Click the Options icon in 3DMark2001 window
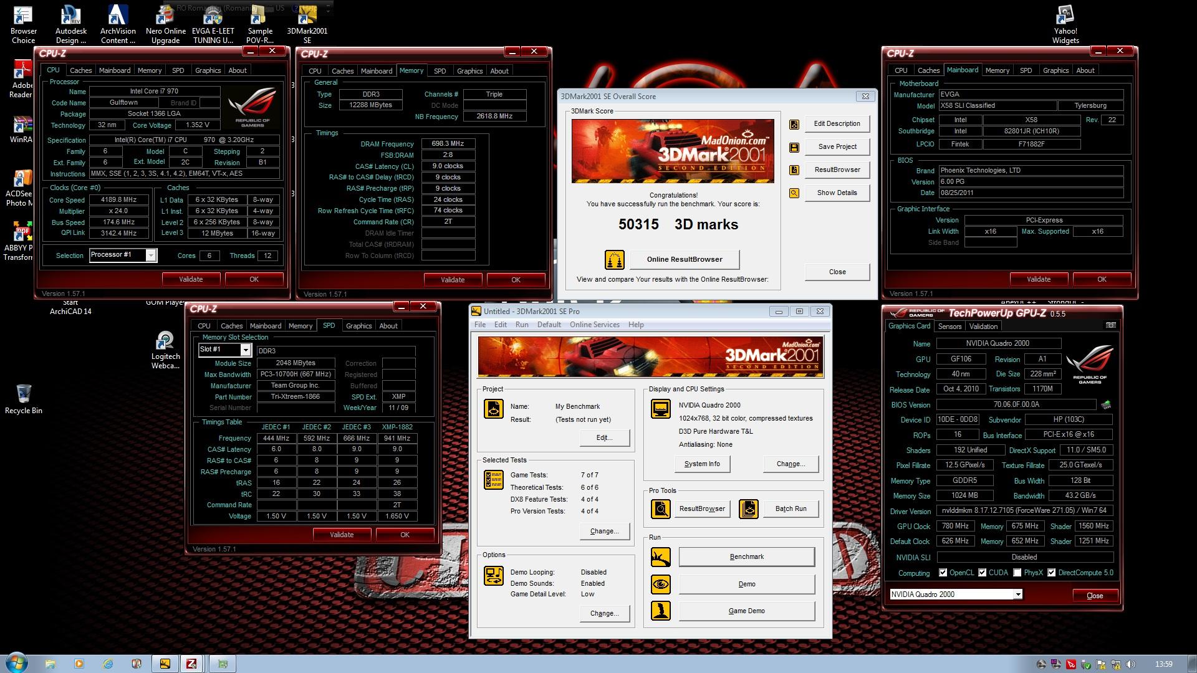The image size is (1197, 673). (494, 575)
